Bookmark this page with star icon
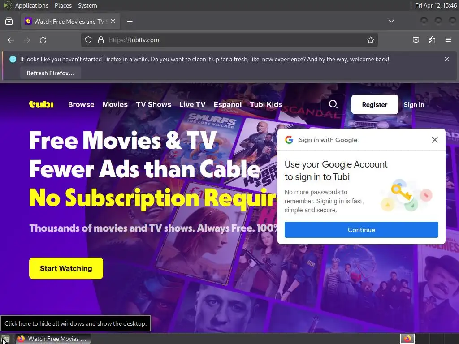The height and width of the screenshot is (344, 459). coord(371,40)
